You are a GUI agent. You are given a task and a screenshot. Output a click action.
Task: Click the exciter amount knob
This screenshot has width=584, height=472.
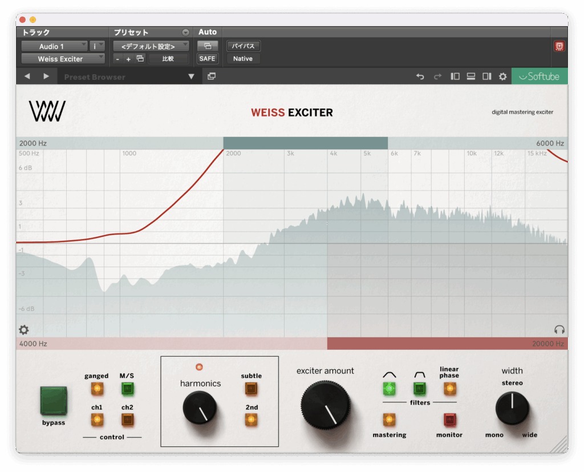point(326,405)
